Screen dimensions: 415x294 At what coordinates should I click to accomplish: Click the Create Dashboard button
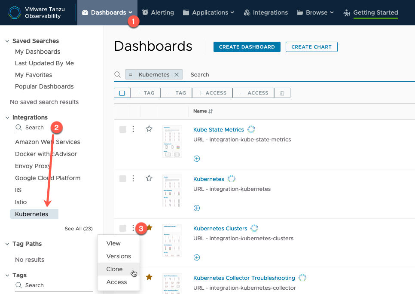pyautogui.click(x=247, y=47)
